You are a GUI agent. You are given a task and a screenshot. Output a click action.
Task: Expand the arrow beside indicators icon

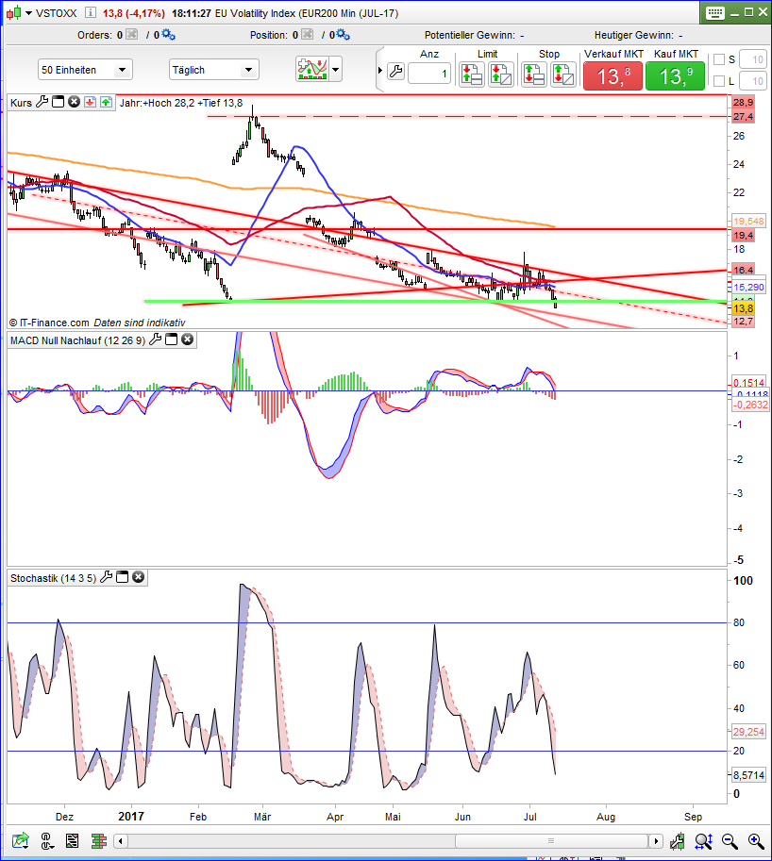(336, 70)
